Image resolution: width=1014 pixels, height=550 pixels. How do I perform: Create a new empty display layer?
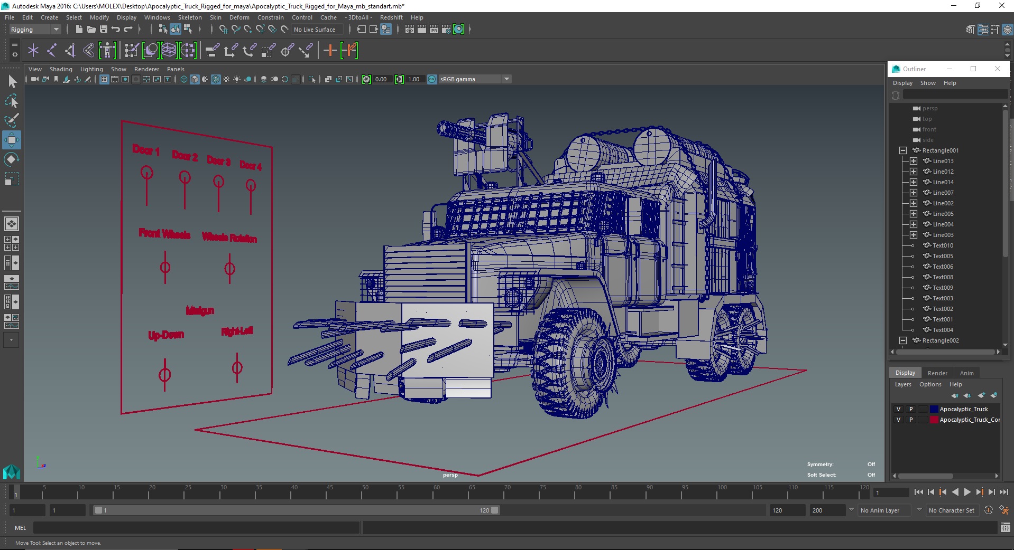pos(981,395)
